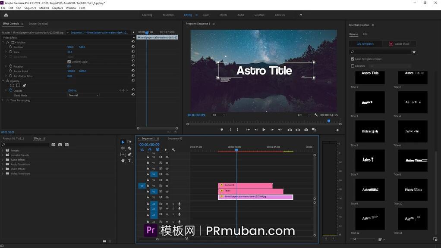This screenshot has width=441, height=248.
Task: Expand the Video Effects bin
Action: pyautogui.click(x=3, y=169)
